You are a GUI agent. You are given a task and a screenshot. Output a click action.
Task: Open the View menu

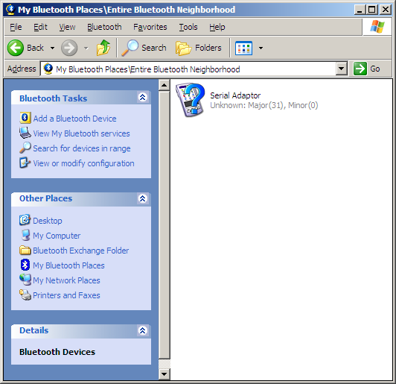pos(67,27)
